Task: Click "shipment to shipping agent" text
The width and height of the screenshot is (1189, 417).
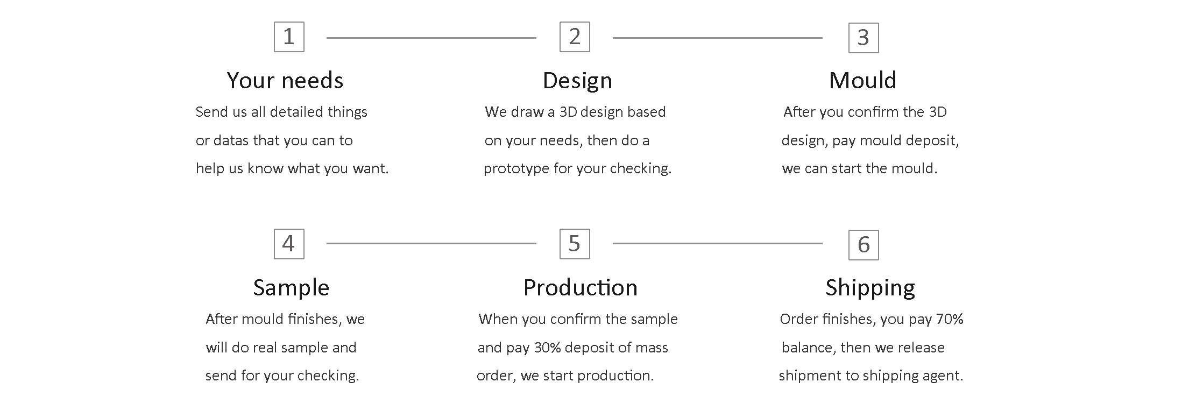Action: coord(870,376)
